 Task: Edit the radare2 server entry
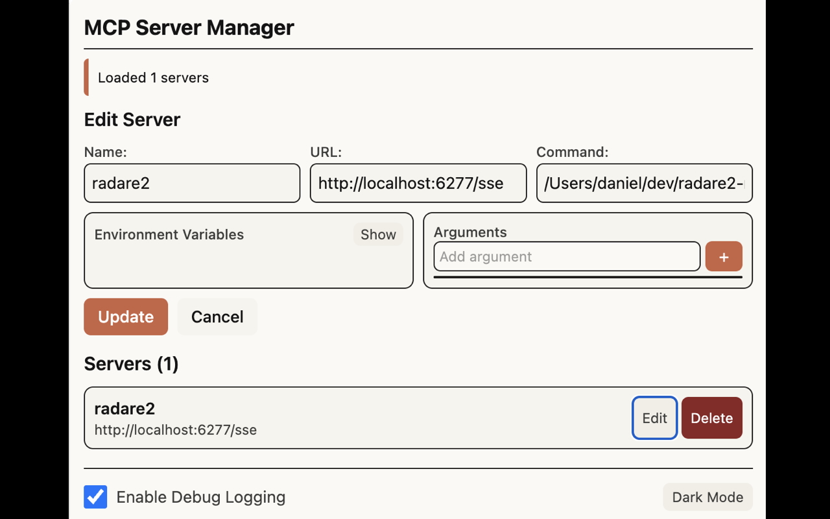click(x=654, y=418)
